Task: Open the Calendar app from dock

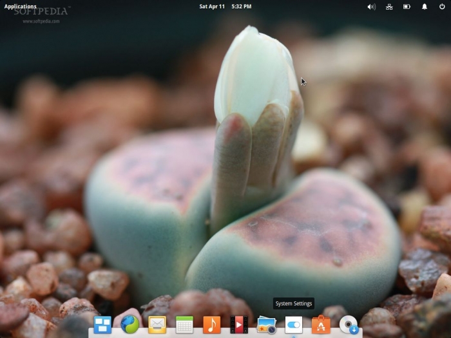Action: coord(184,324)
